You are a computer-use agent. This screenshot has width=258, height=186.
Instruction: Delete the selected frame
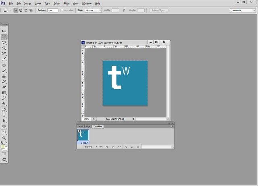coord(138,146)
